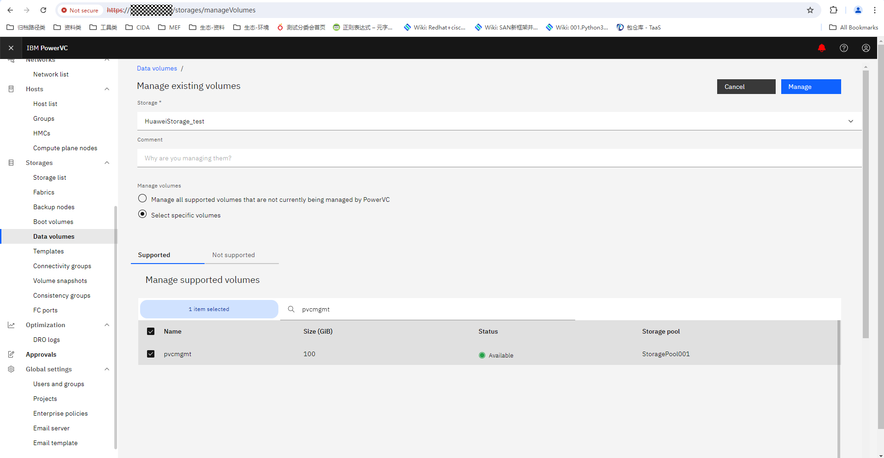Go back using browser back arrow
The width and height of the screenshot is (884, 458).
click(10, 10)
